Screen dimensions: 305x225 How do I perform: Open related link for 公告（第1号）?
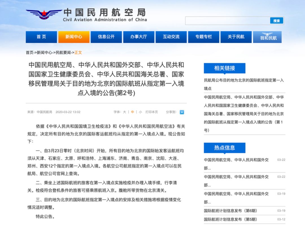click(244, 114)
